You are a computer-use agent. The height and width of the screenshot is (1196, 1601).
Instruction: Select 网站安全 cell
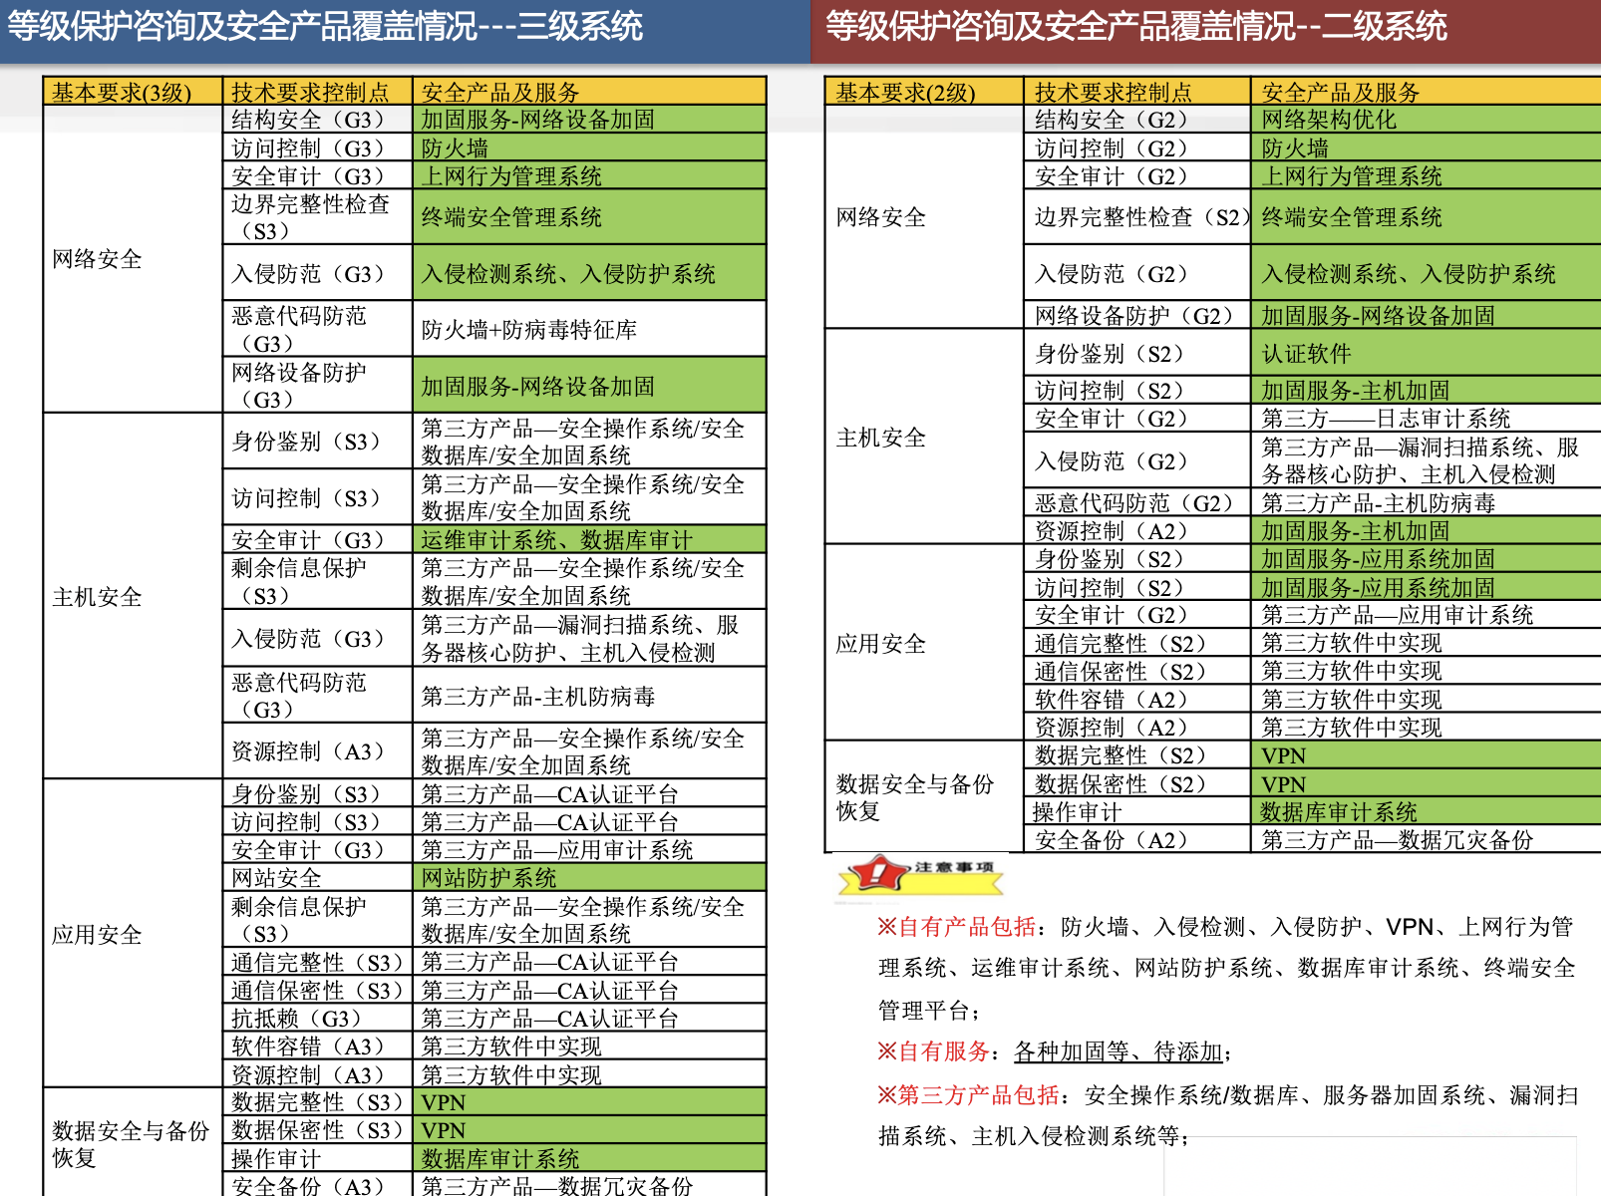(317, 878)
